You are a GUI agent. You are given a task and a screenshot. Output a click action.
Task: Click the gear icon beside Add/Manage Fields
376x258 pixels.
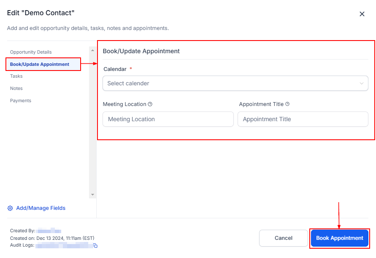click(10, 208)
